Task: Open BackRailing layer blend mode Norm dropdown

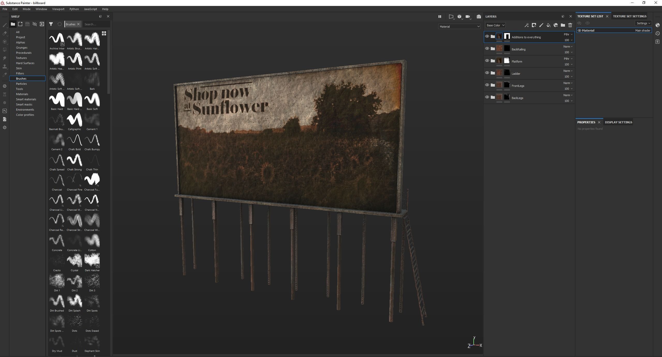Action: point(568,47)
